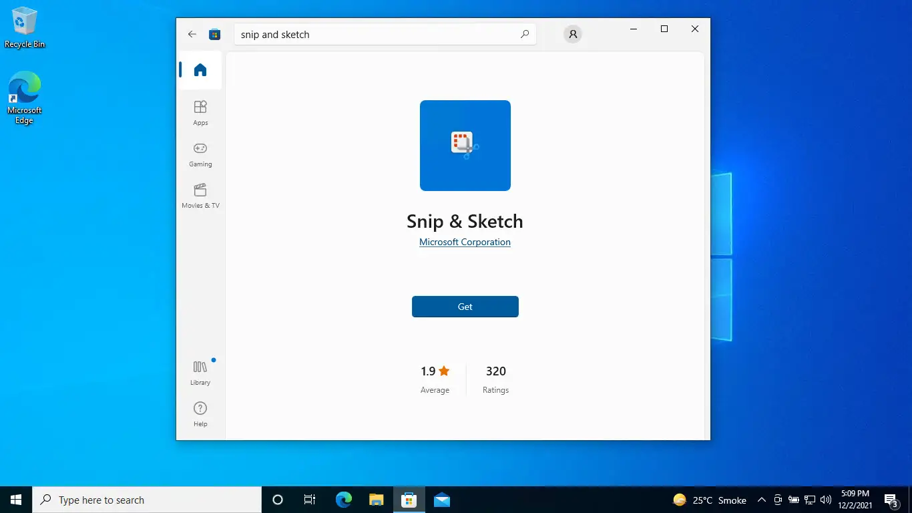Viewport: 912px width, 513px height.
Task: Open the Library in the sidebar
Action: (200, 373)
